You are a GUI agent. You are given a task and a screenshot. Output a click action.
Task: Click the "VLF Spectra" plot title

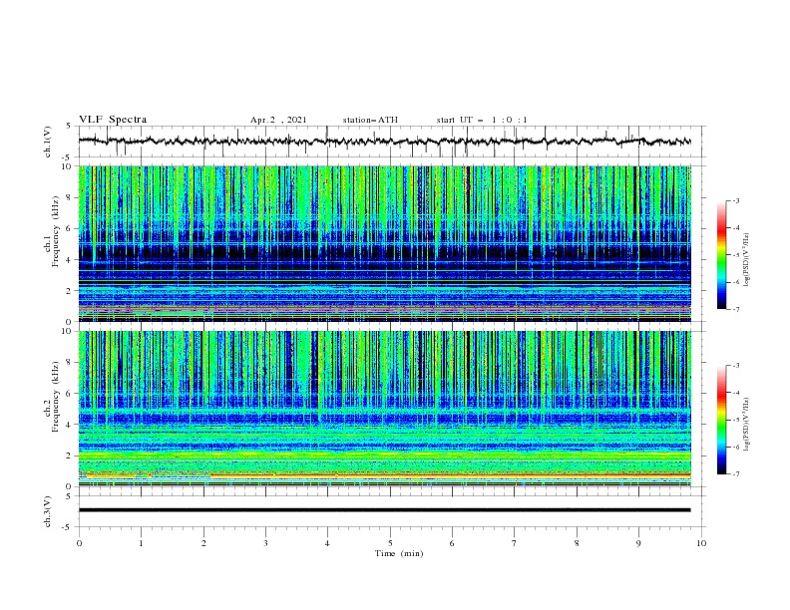pos(113,120)
